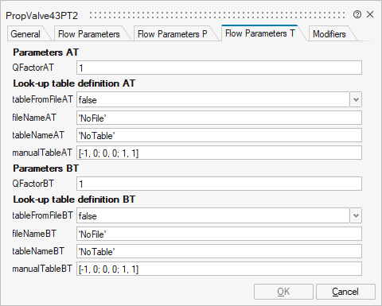This screenshot has width=382, height=306.
Task: Open the help question mark icon
Action: coord(357,14)
